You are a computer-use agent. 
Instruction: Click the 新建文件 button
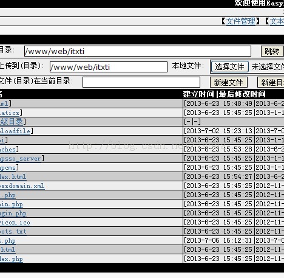click(229, 82)
